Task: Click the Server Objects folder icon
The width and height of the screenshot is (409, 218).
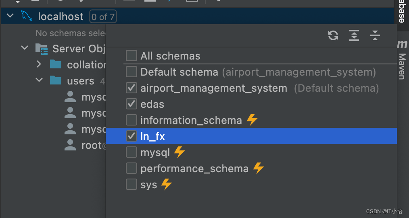Action: (42, 49)
